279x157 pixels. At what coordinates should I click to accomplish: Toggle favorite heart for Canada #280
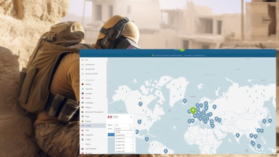coord(132,151)
